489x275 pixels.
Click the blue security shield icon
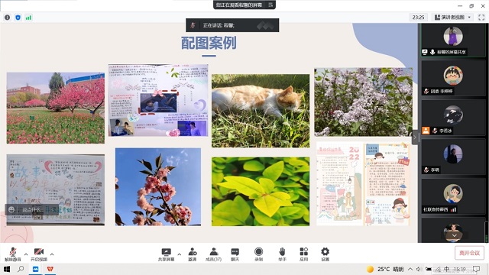tap(18, 18)
